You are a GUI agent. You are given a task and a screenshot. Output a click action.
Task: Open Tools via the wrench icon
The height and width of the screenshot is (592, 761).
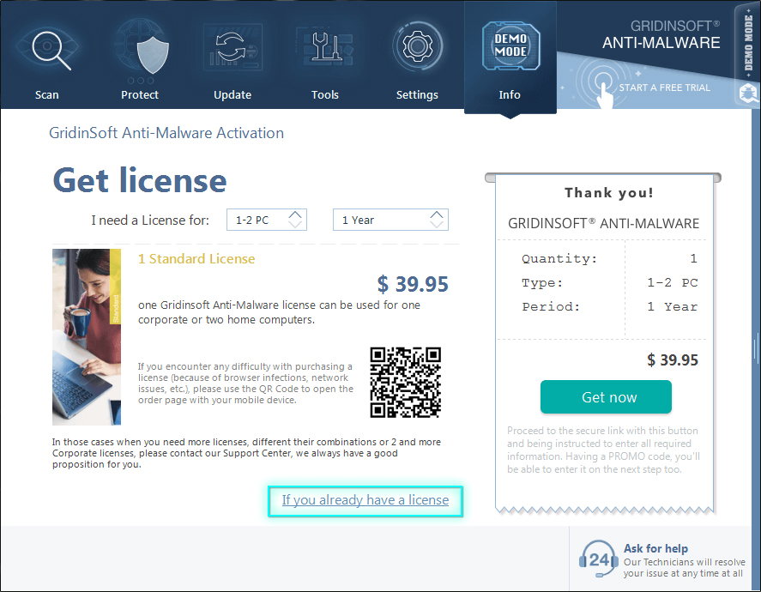click(325, 49)
